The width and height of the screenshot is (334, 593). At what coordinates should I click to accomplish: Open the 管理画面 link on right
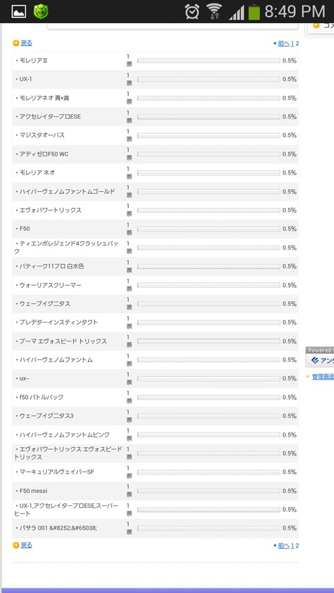(323, 377)
